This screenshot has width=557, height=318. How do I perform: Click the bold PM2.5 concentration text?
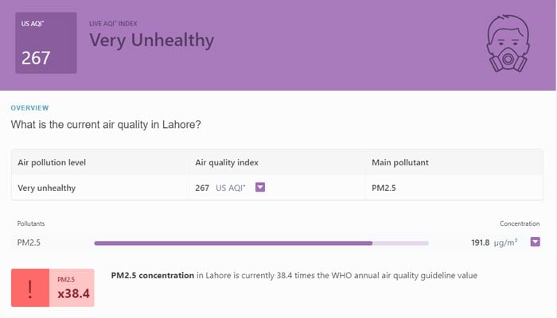click(x=152, y=275)
